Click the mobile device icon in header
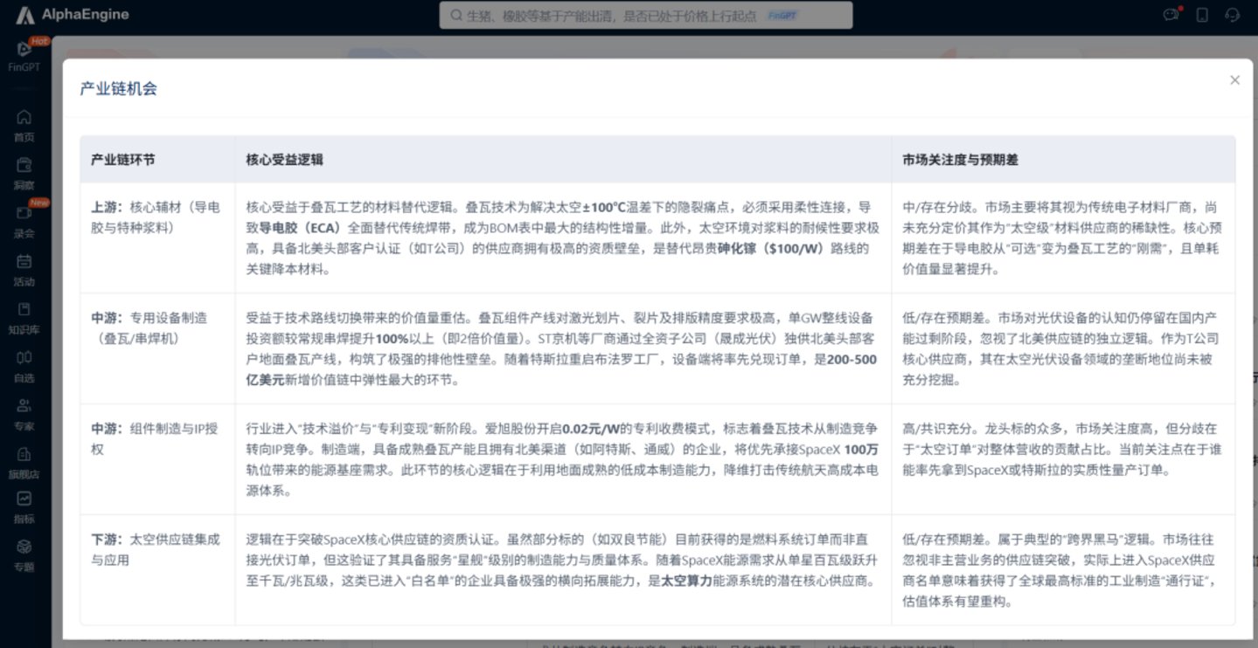This screenshot has width=1258, height=648. pos(1202,15)
